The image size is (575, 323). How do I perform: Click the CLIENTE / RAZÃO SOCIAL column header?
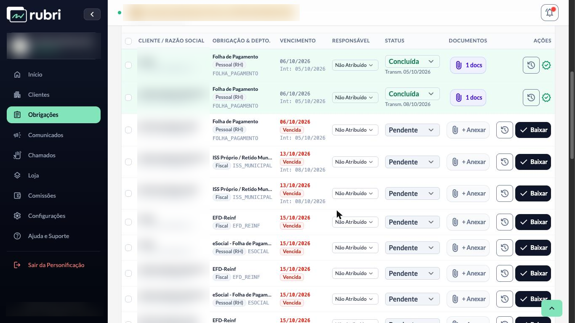tap(171, 41)
